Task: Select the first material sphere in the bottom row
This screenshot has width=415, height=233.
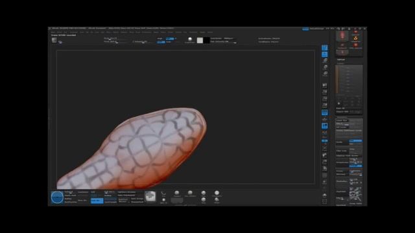Action: [177, 193]
